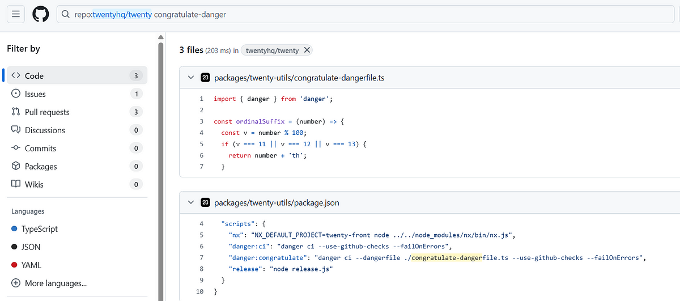Click twenty avatar beside congratulate-dangerfile.ts
The height and width of the screenshot is (301, 680).
click(x=206, y=78)
